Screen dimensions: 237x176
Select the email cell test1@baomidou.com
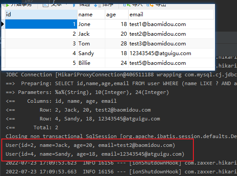pyautogui.click(x=171, y=24)
